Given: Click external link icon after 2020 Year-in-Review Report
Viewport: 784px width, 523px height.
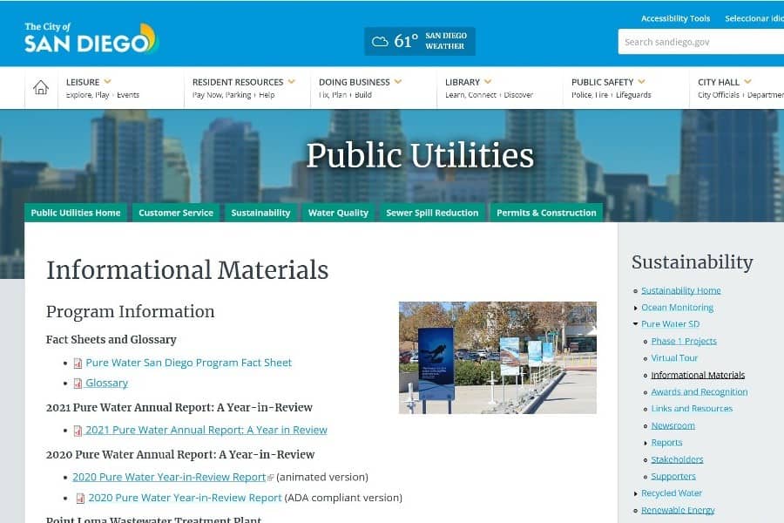Looking at the screenshot, I should 271,478.
